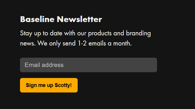Image resolution: width=195 pixels, height=109 pixels.
Task: Click the Sign me up Scotty! button
Action: (49, 85)
